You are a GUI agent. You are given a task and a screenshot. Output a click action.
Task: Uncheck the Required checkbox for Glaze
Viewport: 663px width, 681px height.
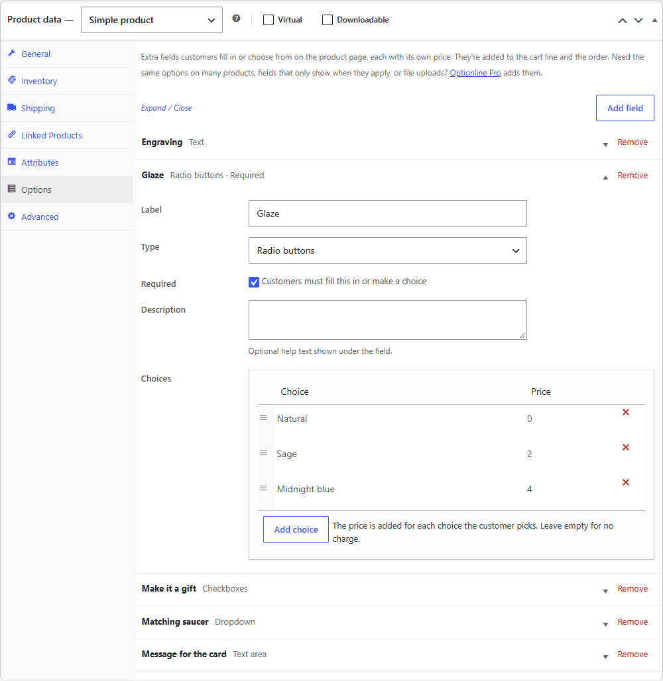tap(254, 282)
